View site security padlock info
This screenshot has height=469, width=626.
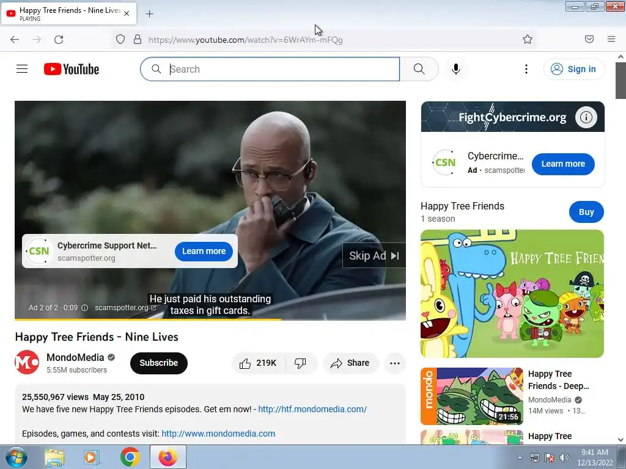pos(138,40)
